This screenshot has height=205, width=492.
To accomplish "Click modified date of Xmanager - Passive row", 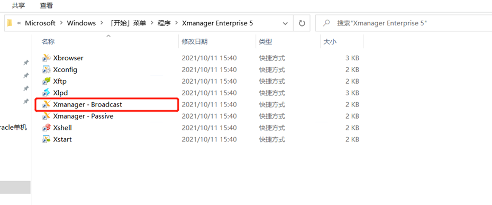I will click(209, 116).
